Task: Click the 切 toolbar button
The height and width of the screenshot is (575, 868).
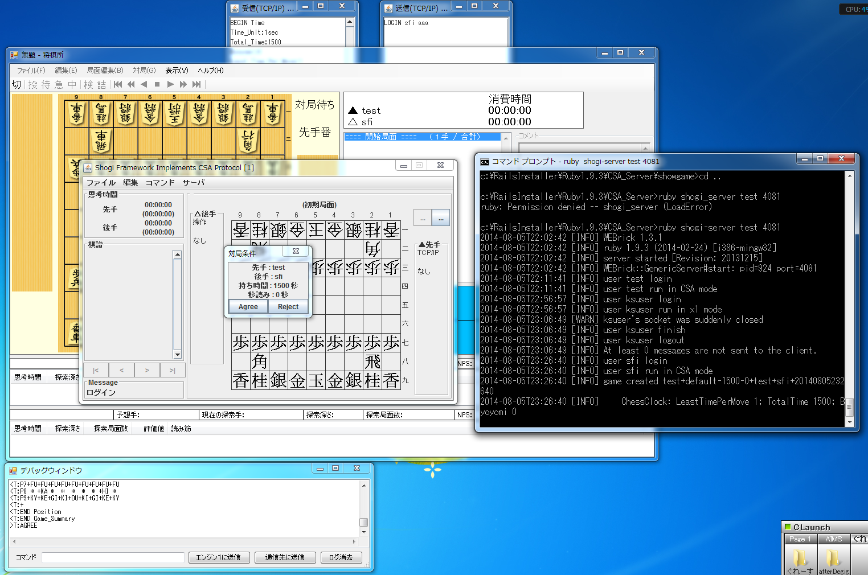Action: point(17,84)
